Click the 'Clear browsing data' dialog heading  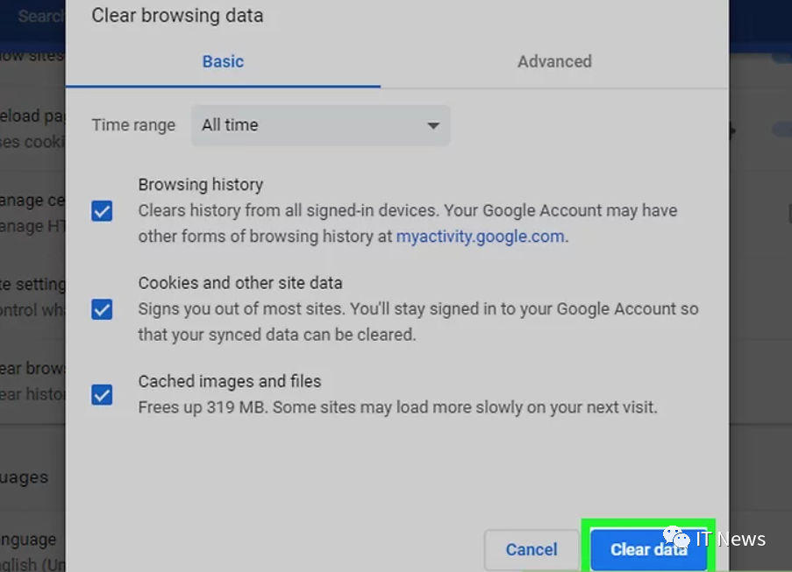pyautogui.click(x=177, y=15)
